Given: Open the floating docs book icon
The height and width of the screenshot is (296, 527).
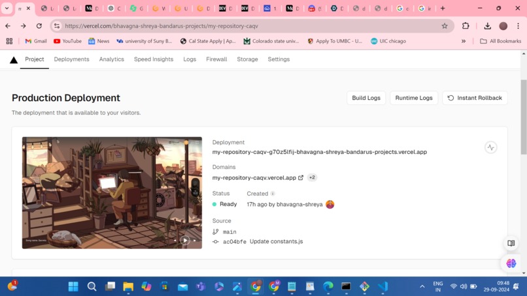Looking at the screenshot, I should point(511,243).
